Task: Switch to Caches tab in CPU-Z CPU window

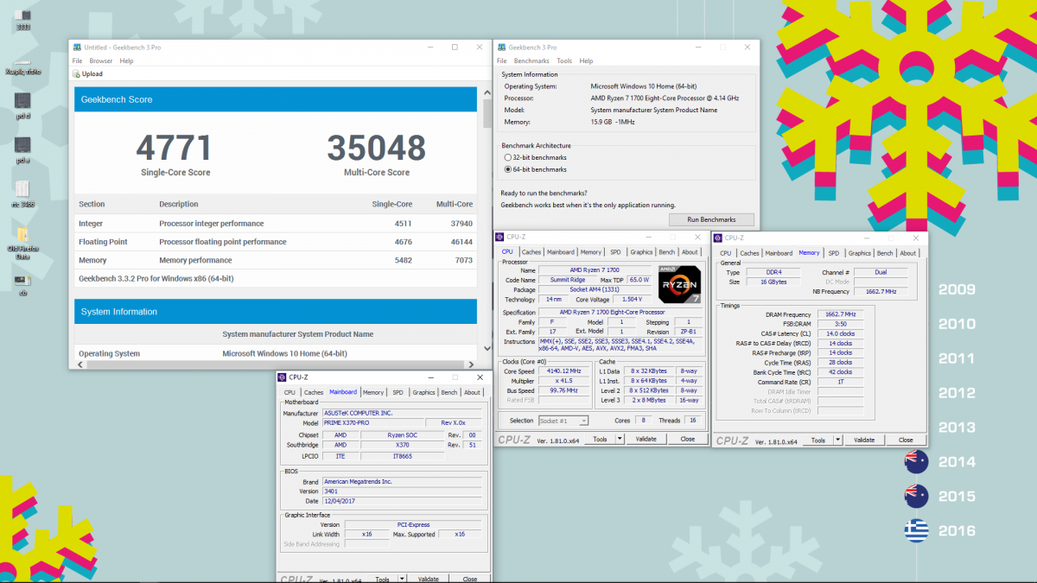Action: (x=531, y=252)
